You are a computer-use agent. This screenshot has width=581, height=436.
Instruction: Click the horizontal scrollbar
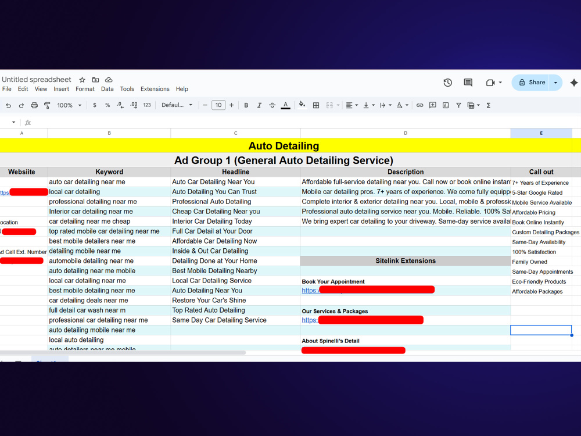point(122,353)
